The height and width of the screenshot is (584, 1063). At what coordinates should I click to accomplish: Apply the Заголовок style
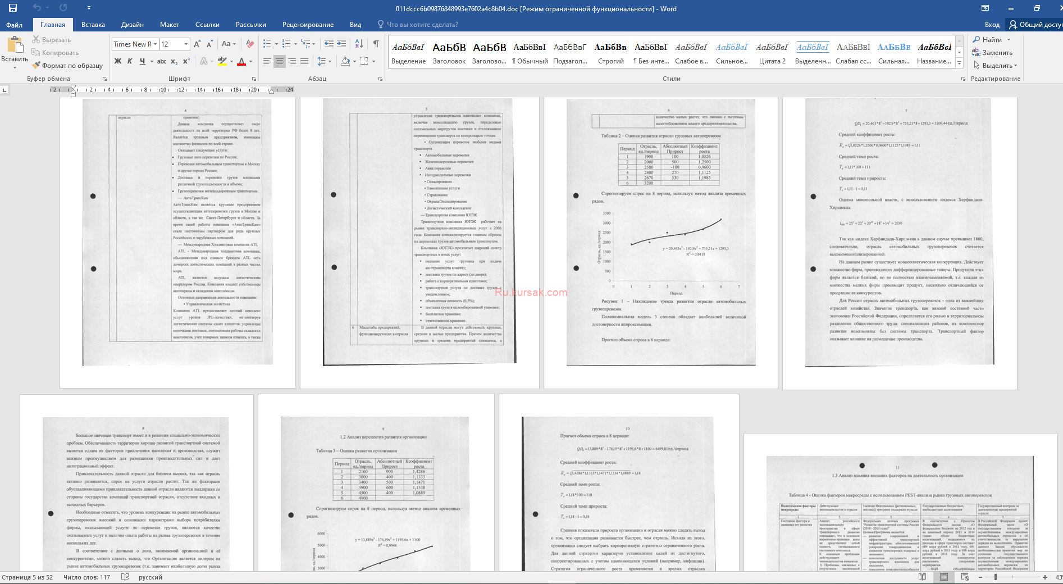point(449,53)
